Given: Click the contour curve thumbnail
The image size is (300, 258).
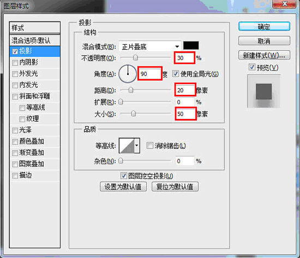Looking at the screenshot, I should coord(127,146).
